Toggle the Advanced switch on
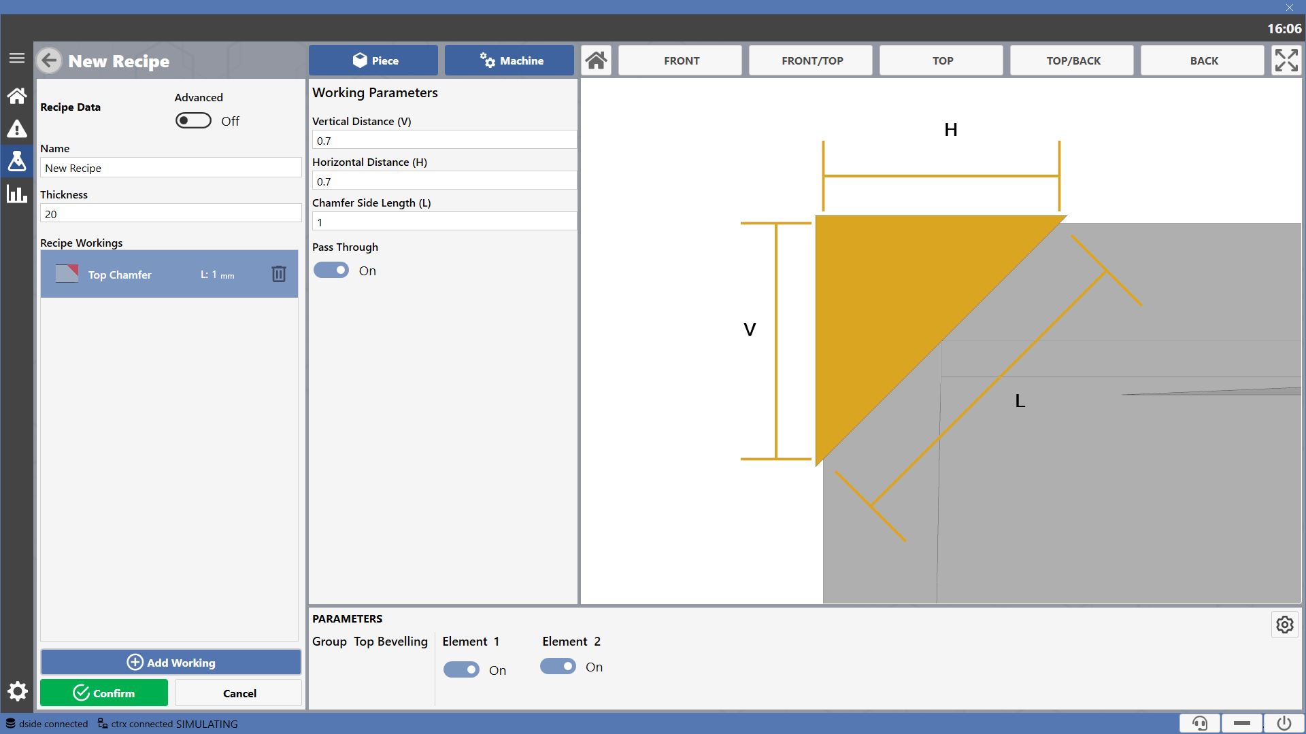The width and height of the screenshot is (1306, 734). point(193,121)
